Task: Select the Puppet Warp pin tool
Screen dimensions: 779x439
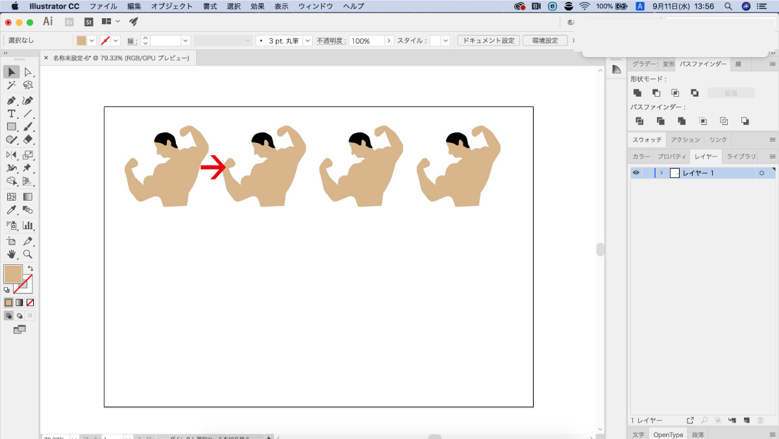Action: point(28,168)
